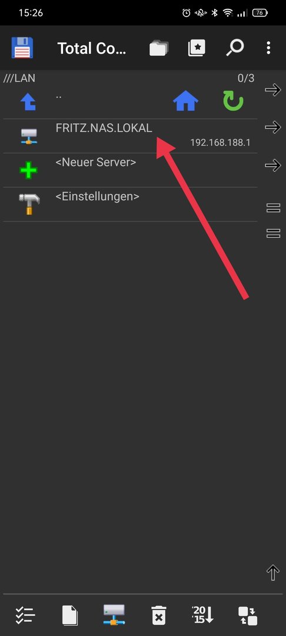The image size is (286, 636).
Task: Tap the green plus icon
Action: click(x=28, y=170)
